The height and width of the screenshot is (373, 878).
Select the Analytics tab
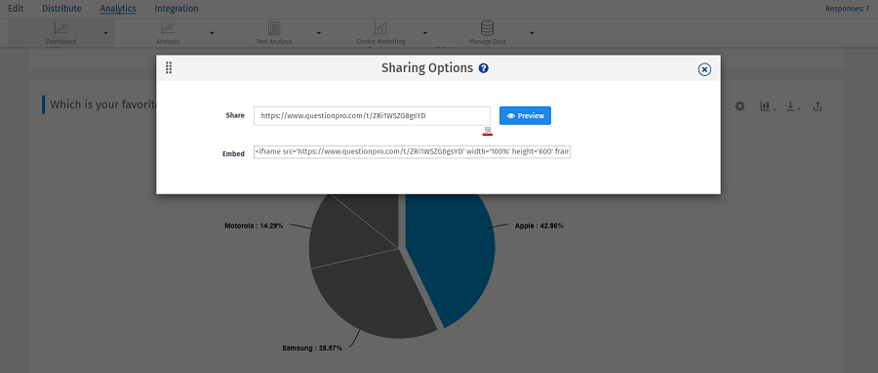coord(118,9)
